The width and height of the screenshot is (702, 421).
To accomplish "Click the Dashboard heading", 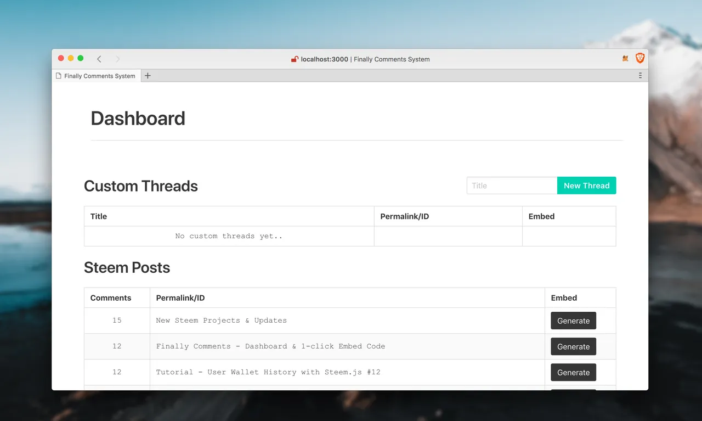I will pos(138,119).
